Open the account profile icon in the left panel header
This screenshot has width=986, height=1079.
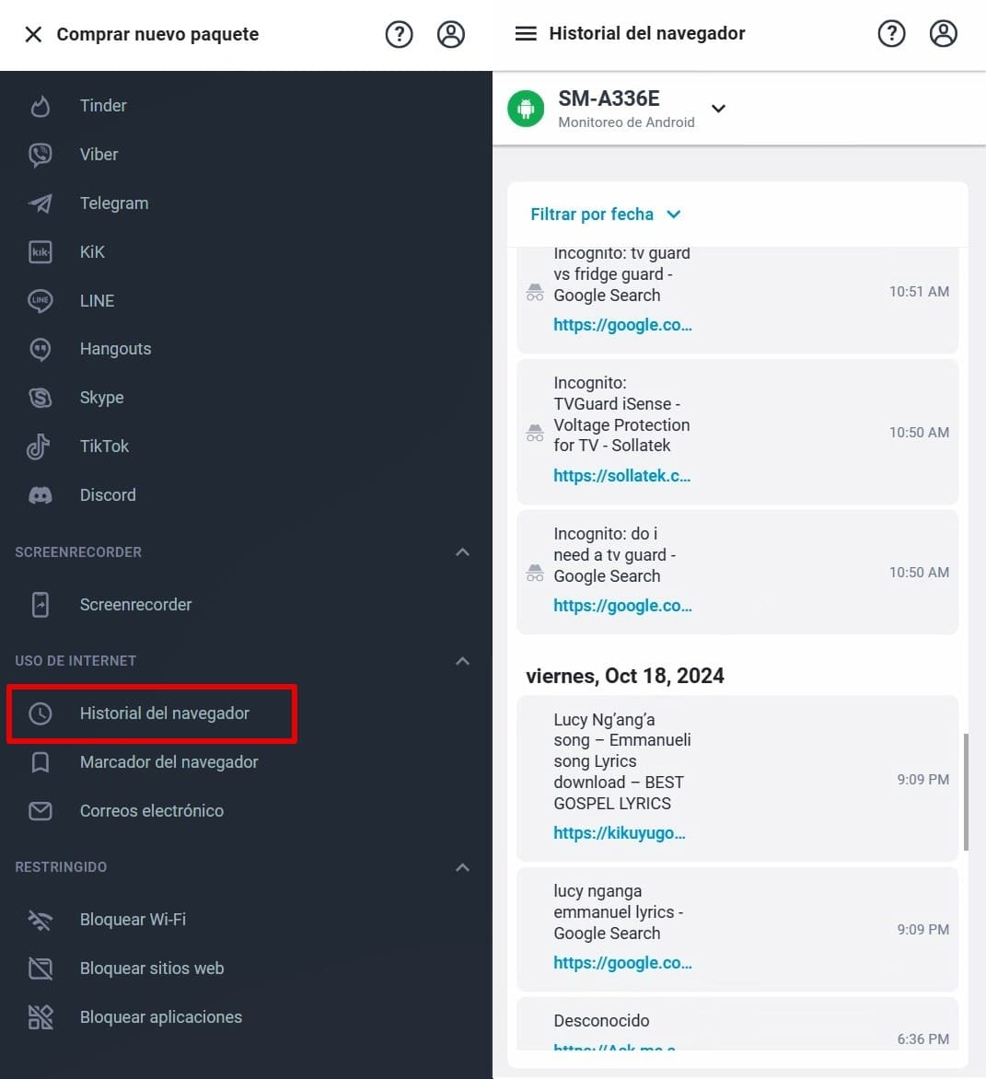point(451,34)
